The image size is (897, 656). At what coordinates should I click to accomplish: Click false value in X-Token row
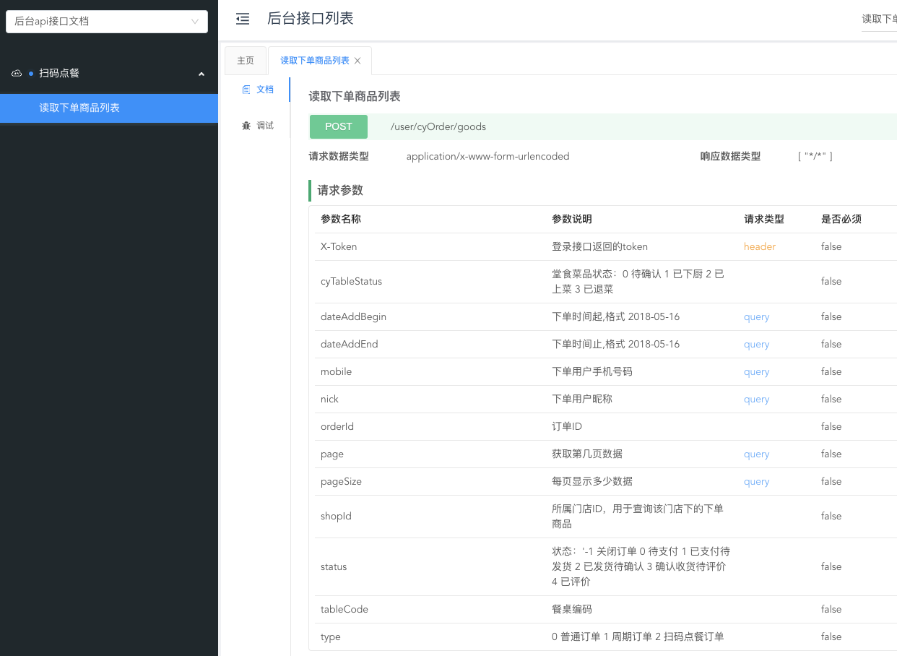coord(831,247)
